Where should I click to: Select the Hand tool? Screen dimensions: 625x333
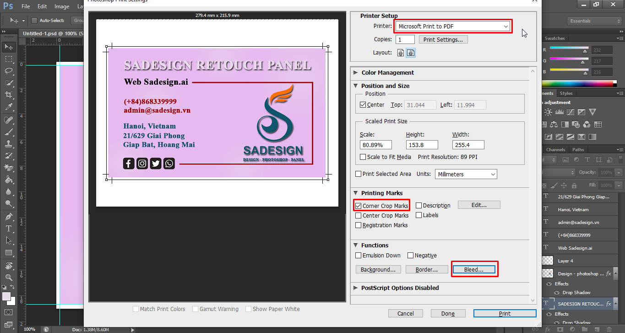[9, 266]
